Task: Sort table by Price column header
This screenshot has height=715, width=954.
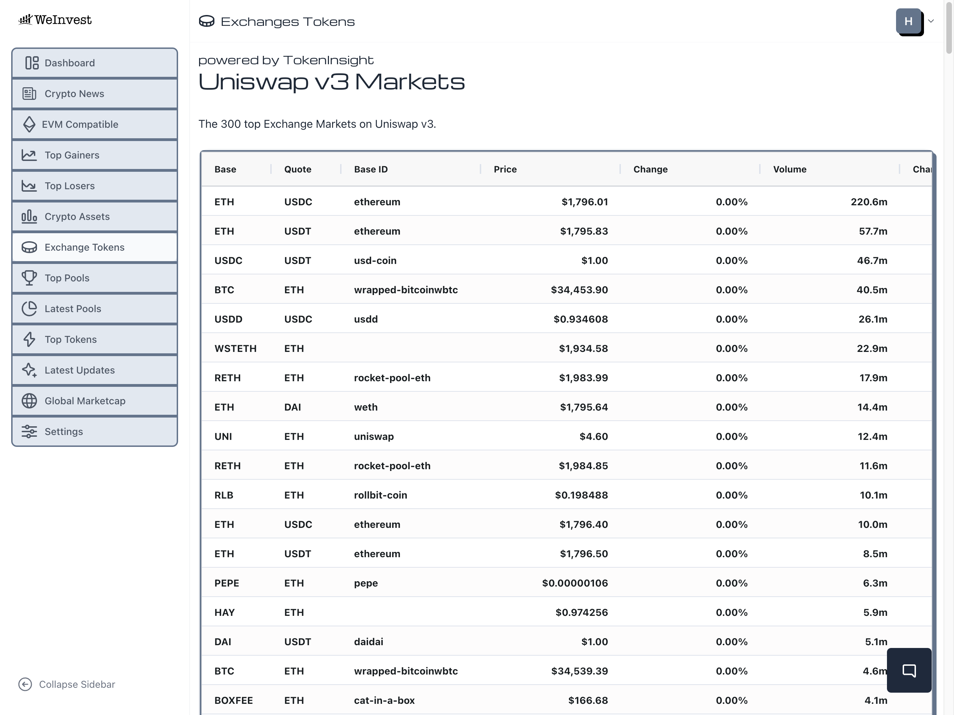Action: coord(505,169)
